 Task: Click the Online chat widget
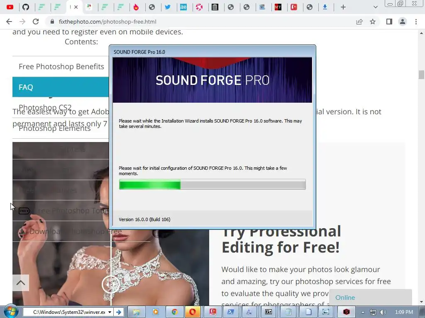371,297
